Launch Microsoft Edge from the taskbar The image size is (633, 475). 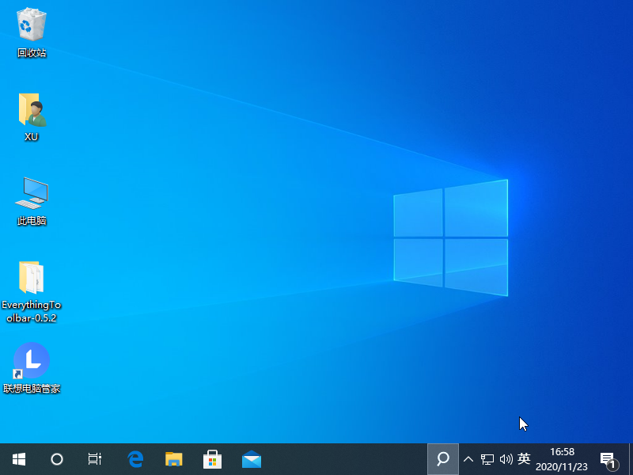tap(135, 458)
